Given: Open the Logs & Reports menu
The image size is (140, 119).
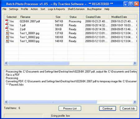Looking at the screenshot, I should coord(56,9).
